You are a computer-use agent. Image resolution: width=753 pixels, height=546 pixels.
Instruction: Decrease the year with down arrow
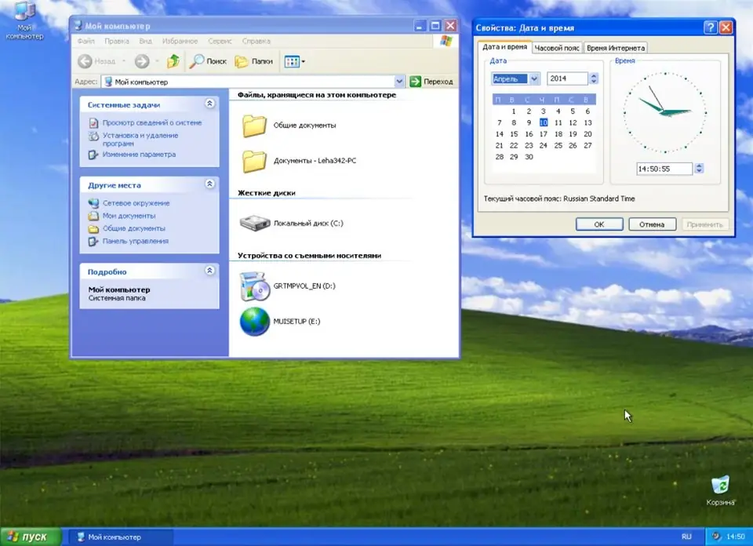pyautogui.click(x=594, y=82)
